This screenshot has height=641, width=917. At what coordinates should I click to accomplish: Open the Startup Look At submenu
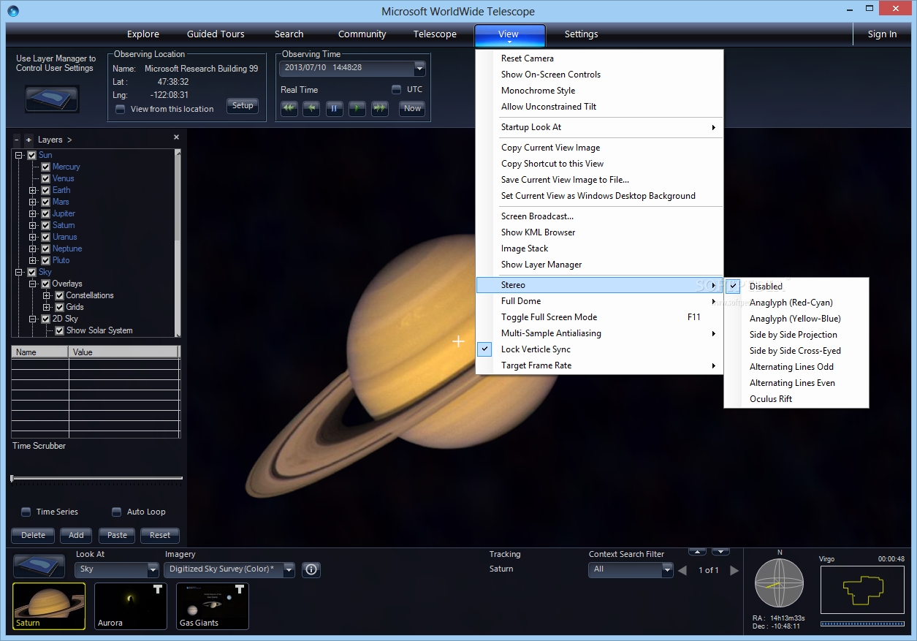599,127
